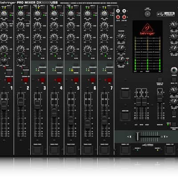
Task: Click the channel 4 fader cap
Action: tap(54, 113)
